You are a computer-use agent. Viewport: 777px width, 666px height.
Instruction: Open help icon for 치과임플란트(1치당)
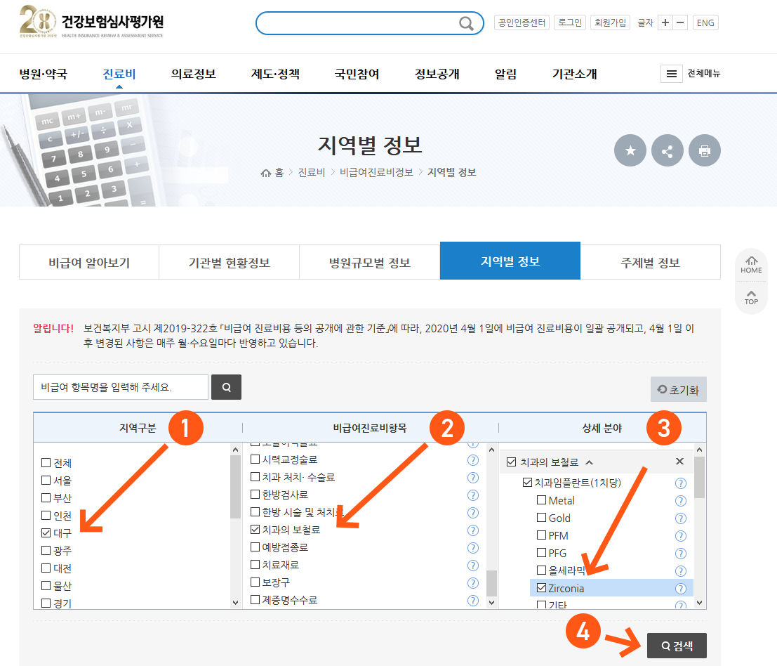click(x=680, y=483)
